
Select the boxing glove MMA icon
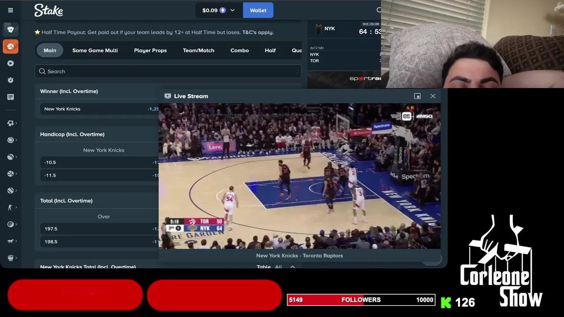point(10,258)
